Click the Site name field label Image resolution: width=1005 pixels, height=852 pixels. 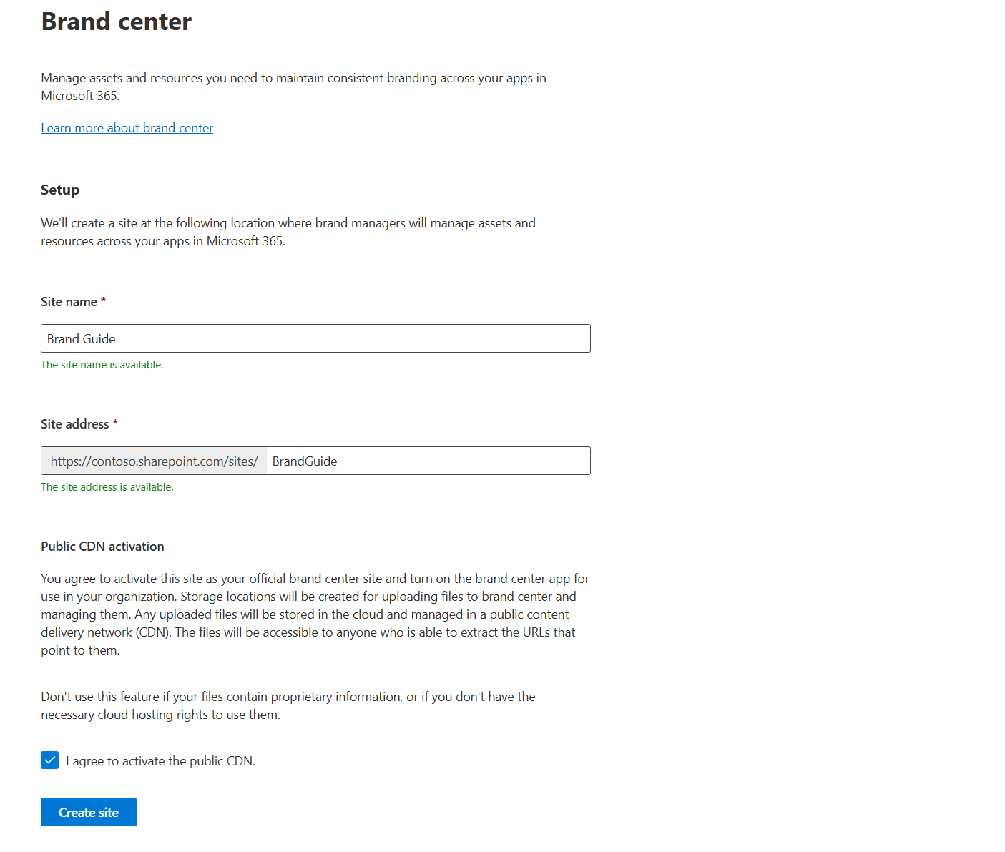(x=69, y=302)
